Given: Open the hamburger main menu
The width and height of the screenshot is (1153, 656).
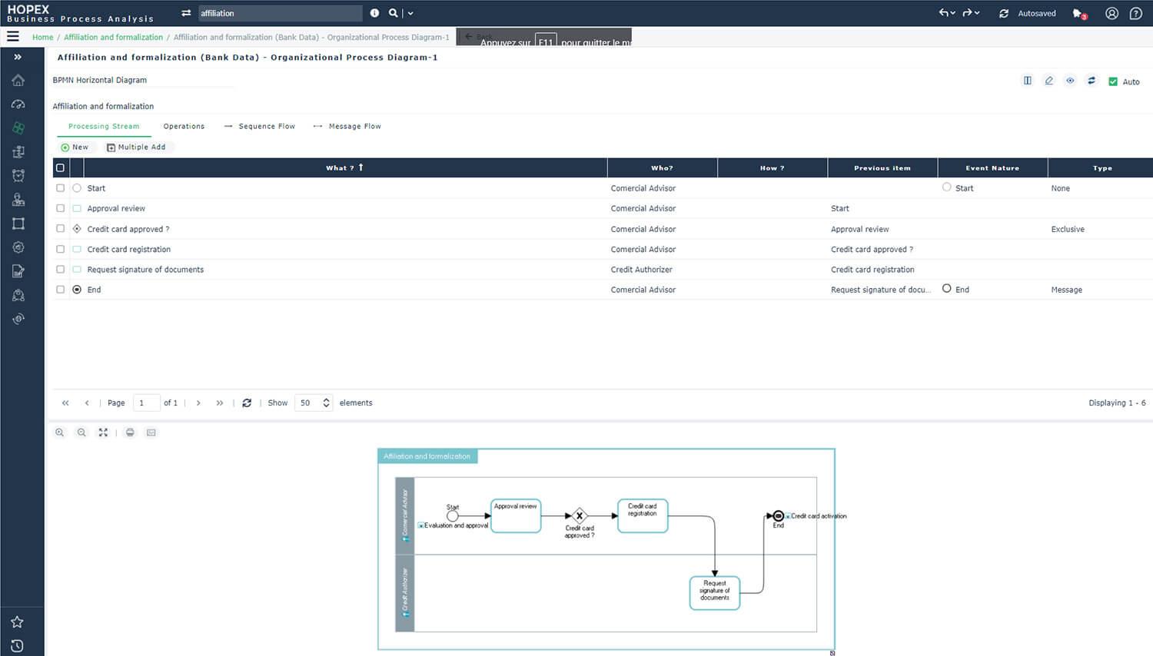Looking at the screenshot, I should pyautogui.click(x=13, y=36).
